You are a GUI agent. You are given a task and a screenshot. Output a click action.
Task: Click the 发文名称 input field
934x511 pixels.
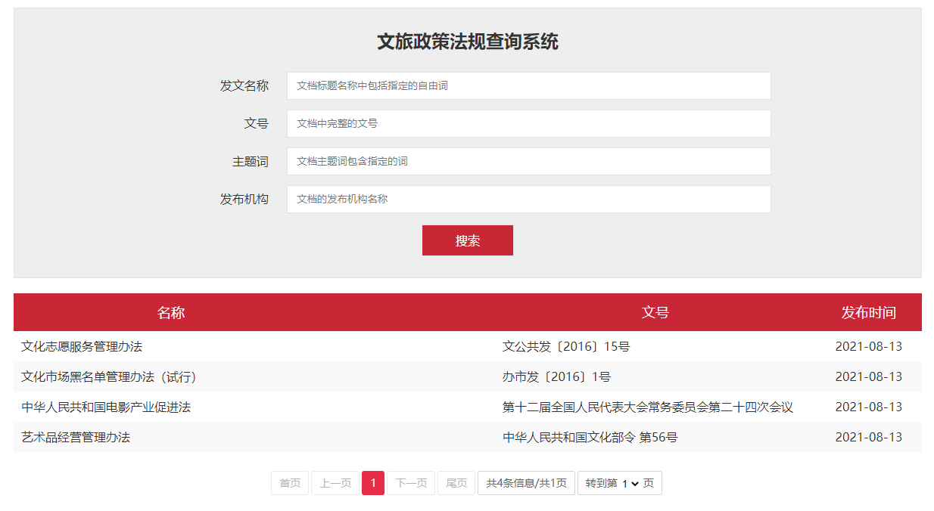click(528, 86)
